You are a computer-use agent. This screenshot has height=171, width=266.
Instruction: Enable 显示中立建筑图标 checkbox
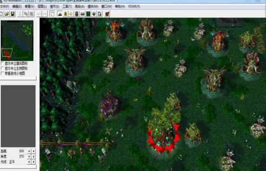2,63
